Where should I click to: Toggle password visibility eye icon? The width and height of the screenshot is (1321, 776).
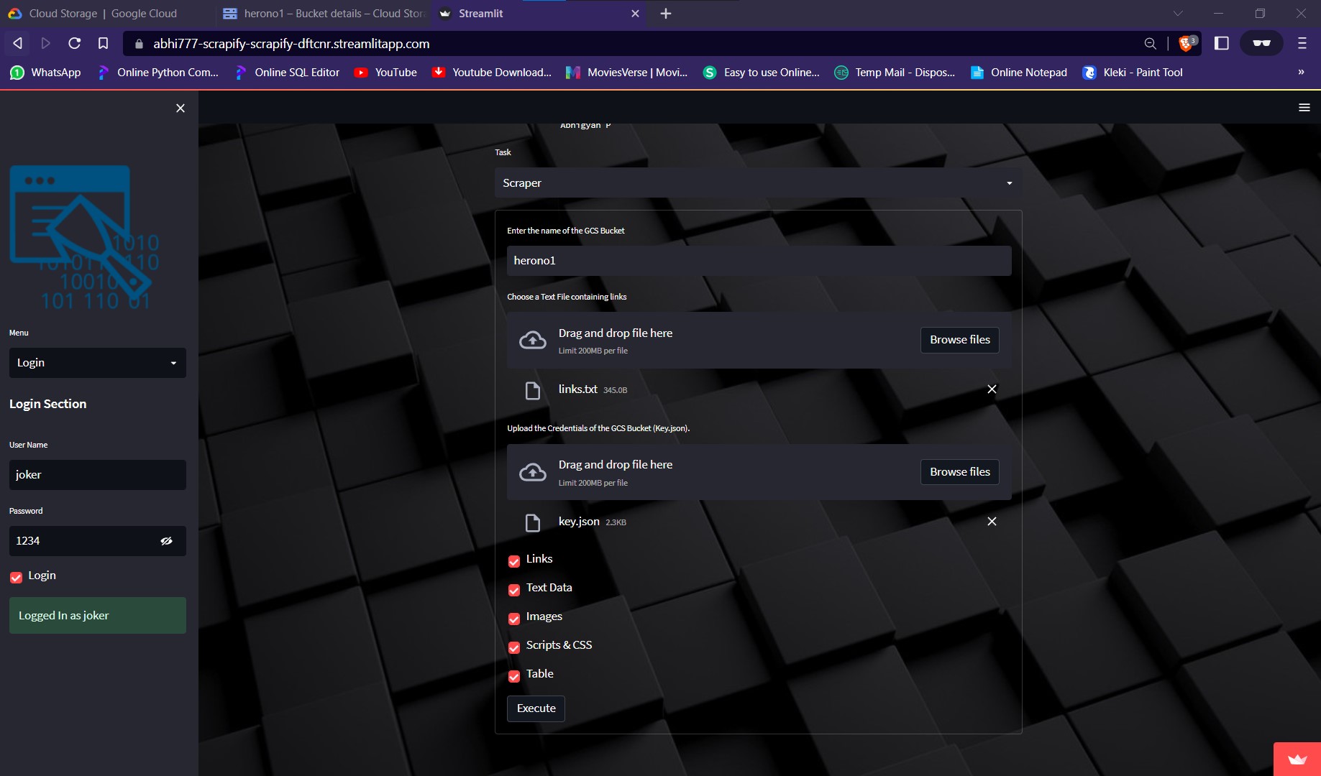tap(167, 541)
